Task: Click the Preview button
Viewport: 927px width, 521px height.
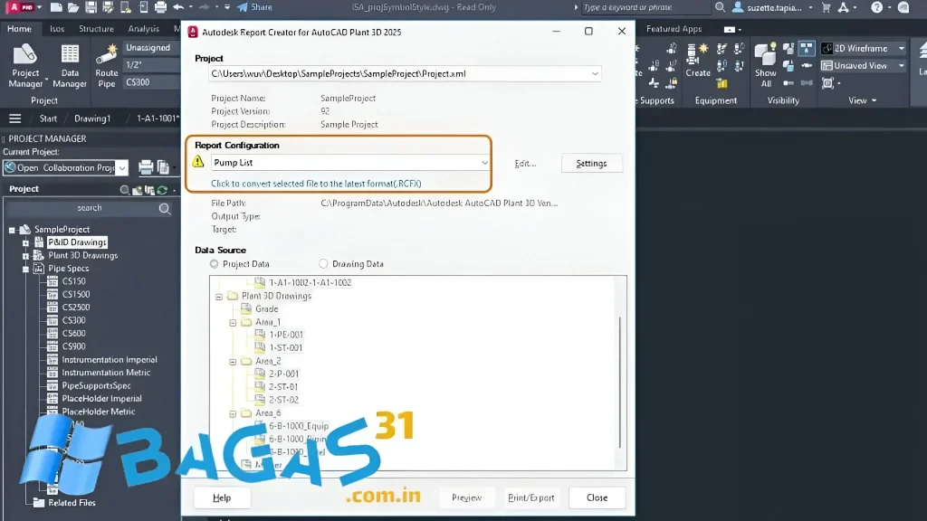Action: tap(466, 498)
